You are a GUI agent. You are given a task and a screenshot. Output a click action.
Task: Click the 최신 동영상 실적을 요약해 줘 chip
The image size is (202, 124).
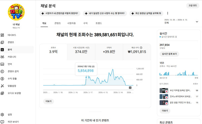pyautogui.click(x=146, y=13)
